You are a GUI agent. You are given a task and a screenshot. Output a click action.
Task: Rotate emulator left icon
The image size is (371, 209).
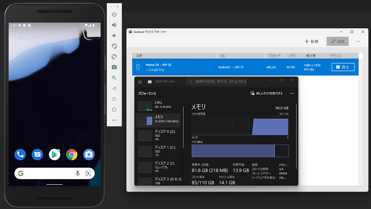(x=114, y=46)
